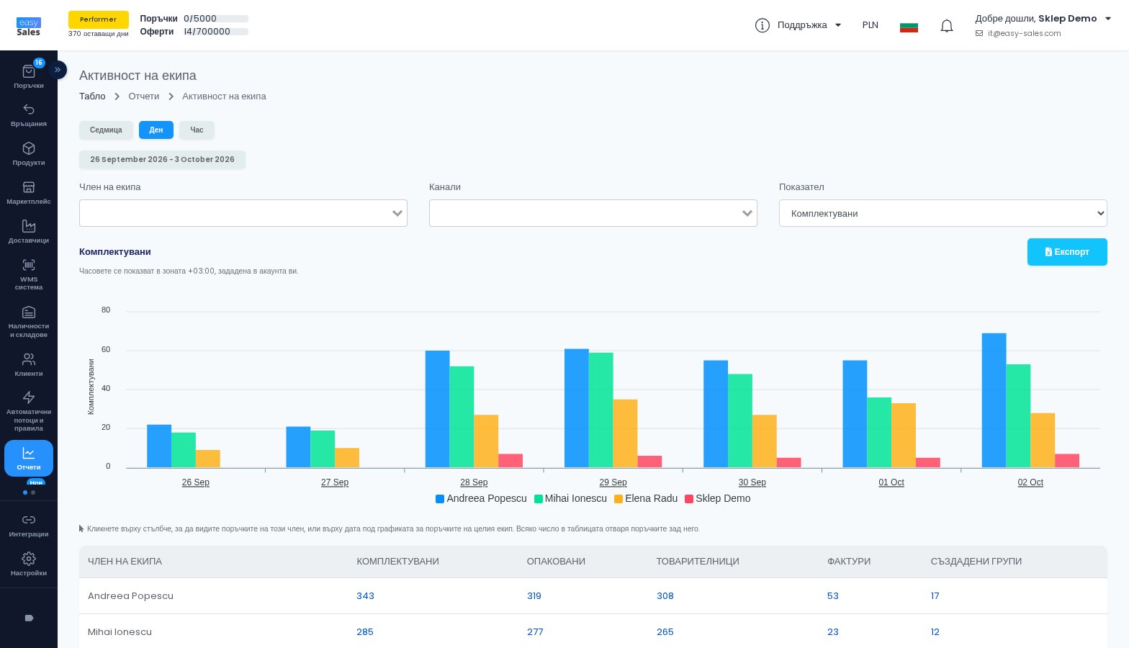Toggle Sklep Demo legend series
This screenshot has height=648, width=1129.
tap(718, 498)
